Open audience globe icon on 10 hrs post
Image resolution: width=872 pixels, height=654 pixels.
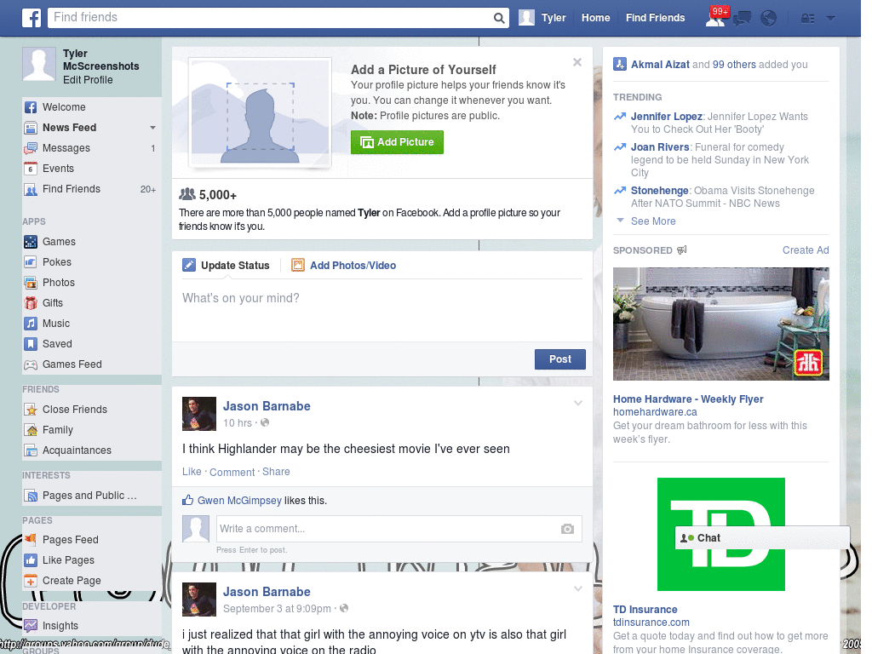click(266, 422)
